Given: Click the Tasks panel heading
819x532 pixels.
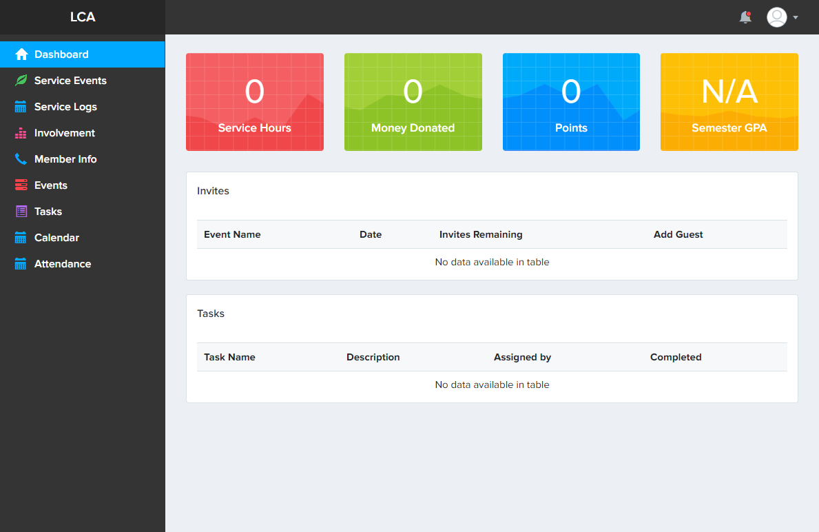Looking at the screenshot, I should [211, 314].
